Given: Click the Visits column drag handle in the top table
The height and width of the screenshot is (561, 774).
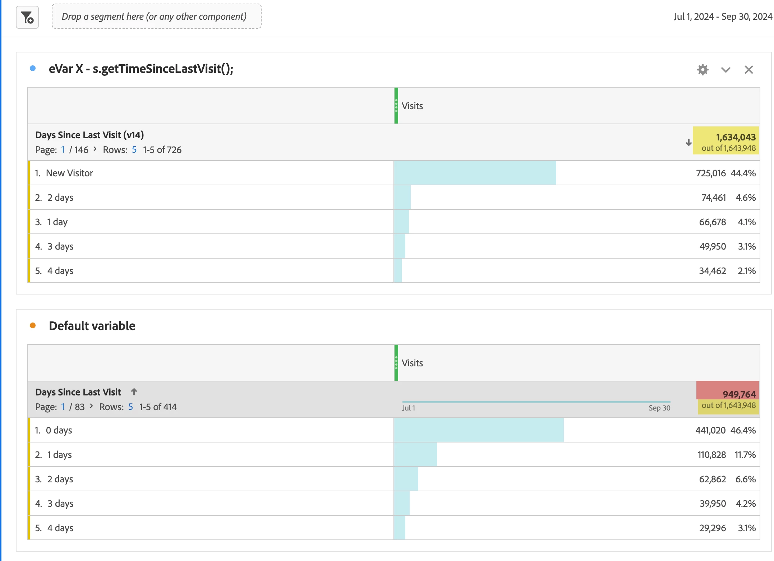Looking at the screenshot, I should (x=396, y=106).
